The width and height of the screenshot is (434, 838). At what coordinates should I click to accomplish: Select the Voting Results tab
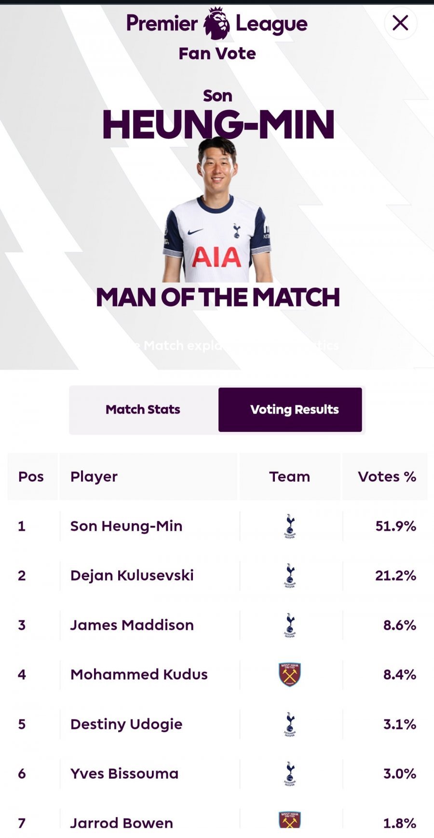290,410
